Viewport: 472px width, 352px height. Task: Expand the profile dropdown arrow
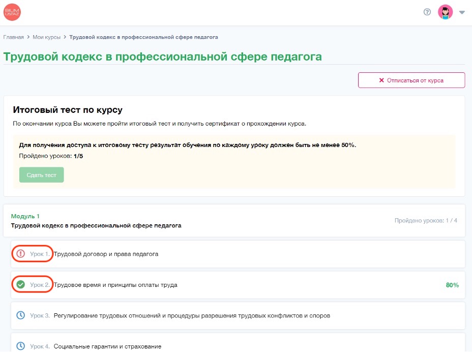pyautogui.click(x=462, y=13)
